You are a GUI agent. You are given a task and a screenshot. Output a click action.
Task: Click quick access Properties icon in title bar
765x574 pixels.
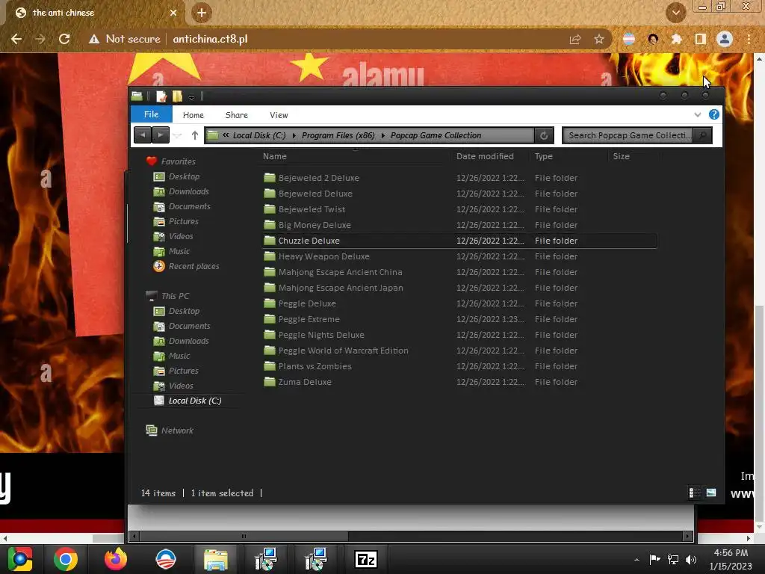pyautogui.click(x=161, y=96)
